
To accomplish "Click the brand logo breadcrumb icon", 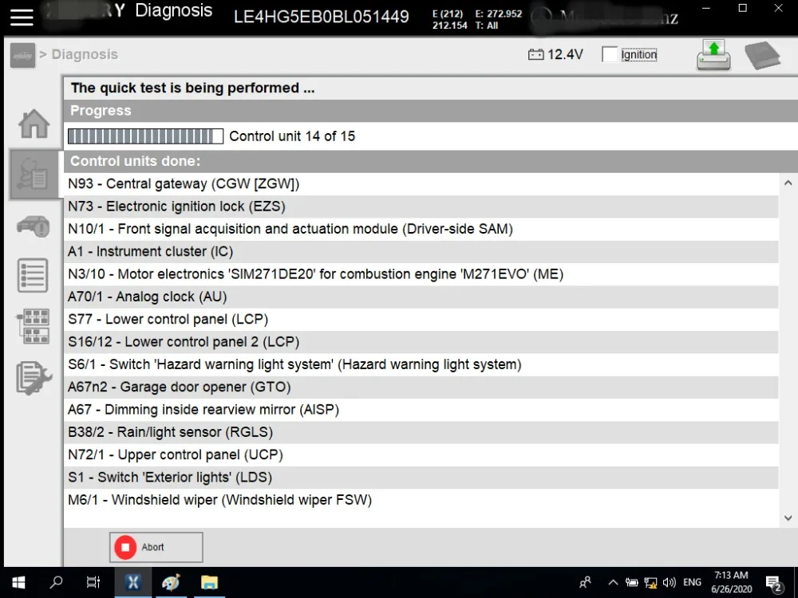I will [x=23, y=55].
